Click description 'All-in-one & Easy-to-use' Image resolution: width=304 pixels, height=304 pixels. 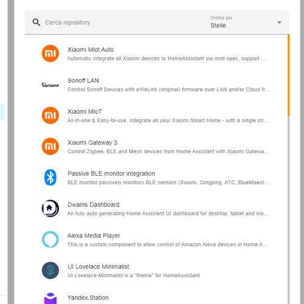click(168, 120)
